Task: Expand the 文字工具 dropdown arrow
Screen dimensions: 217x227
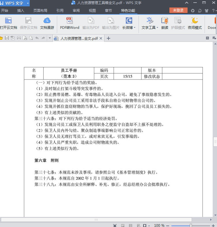Action: [x=157, y=27]
